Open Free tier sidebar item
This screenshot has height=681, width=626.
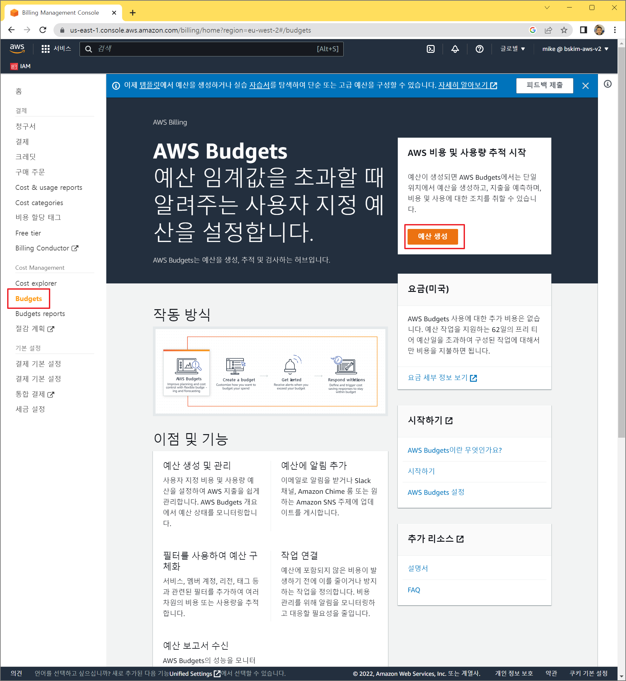[28, 233]
